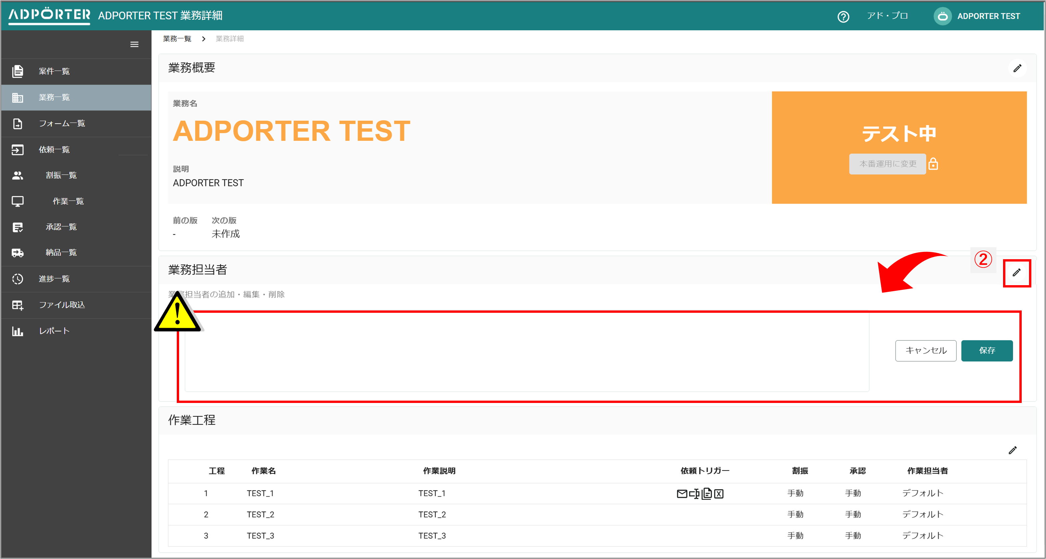
Task: Click the lock icon beside 本番運用に変更
Action: coord(933,164)
